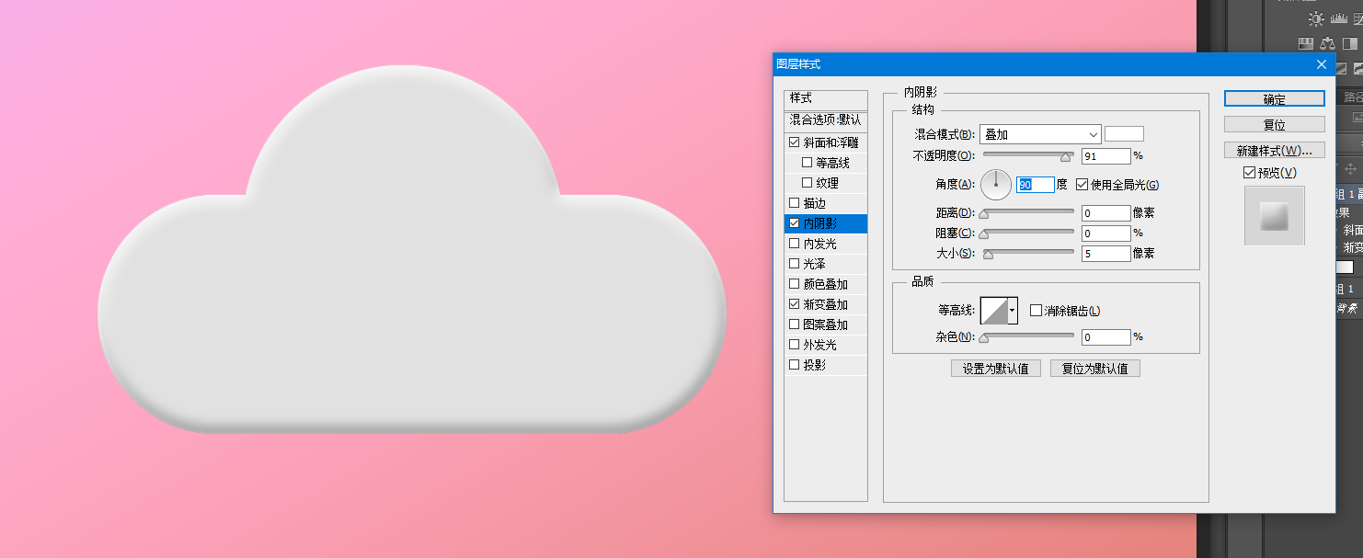1363x558 pixels.
Task: Click the 渐变 effect under the layer
Action: point(1353,247)
